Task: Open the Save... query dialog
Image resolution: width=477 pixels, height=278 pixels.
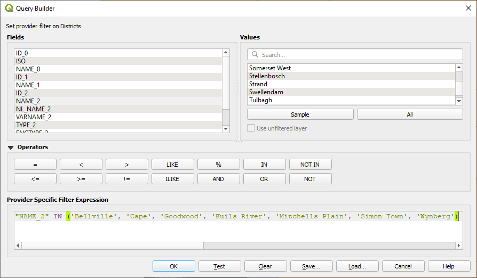Action: [x=311, y=266]
